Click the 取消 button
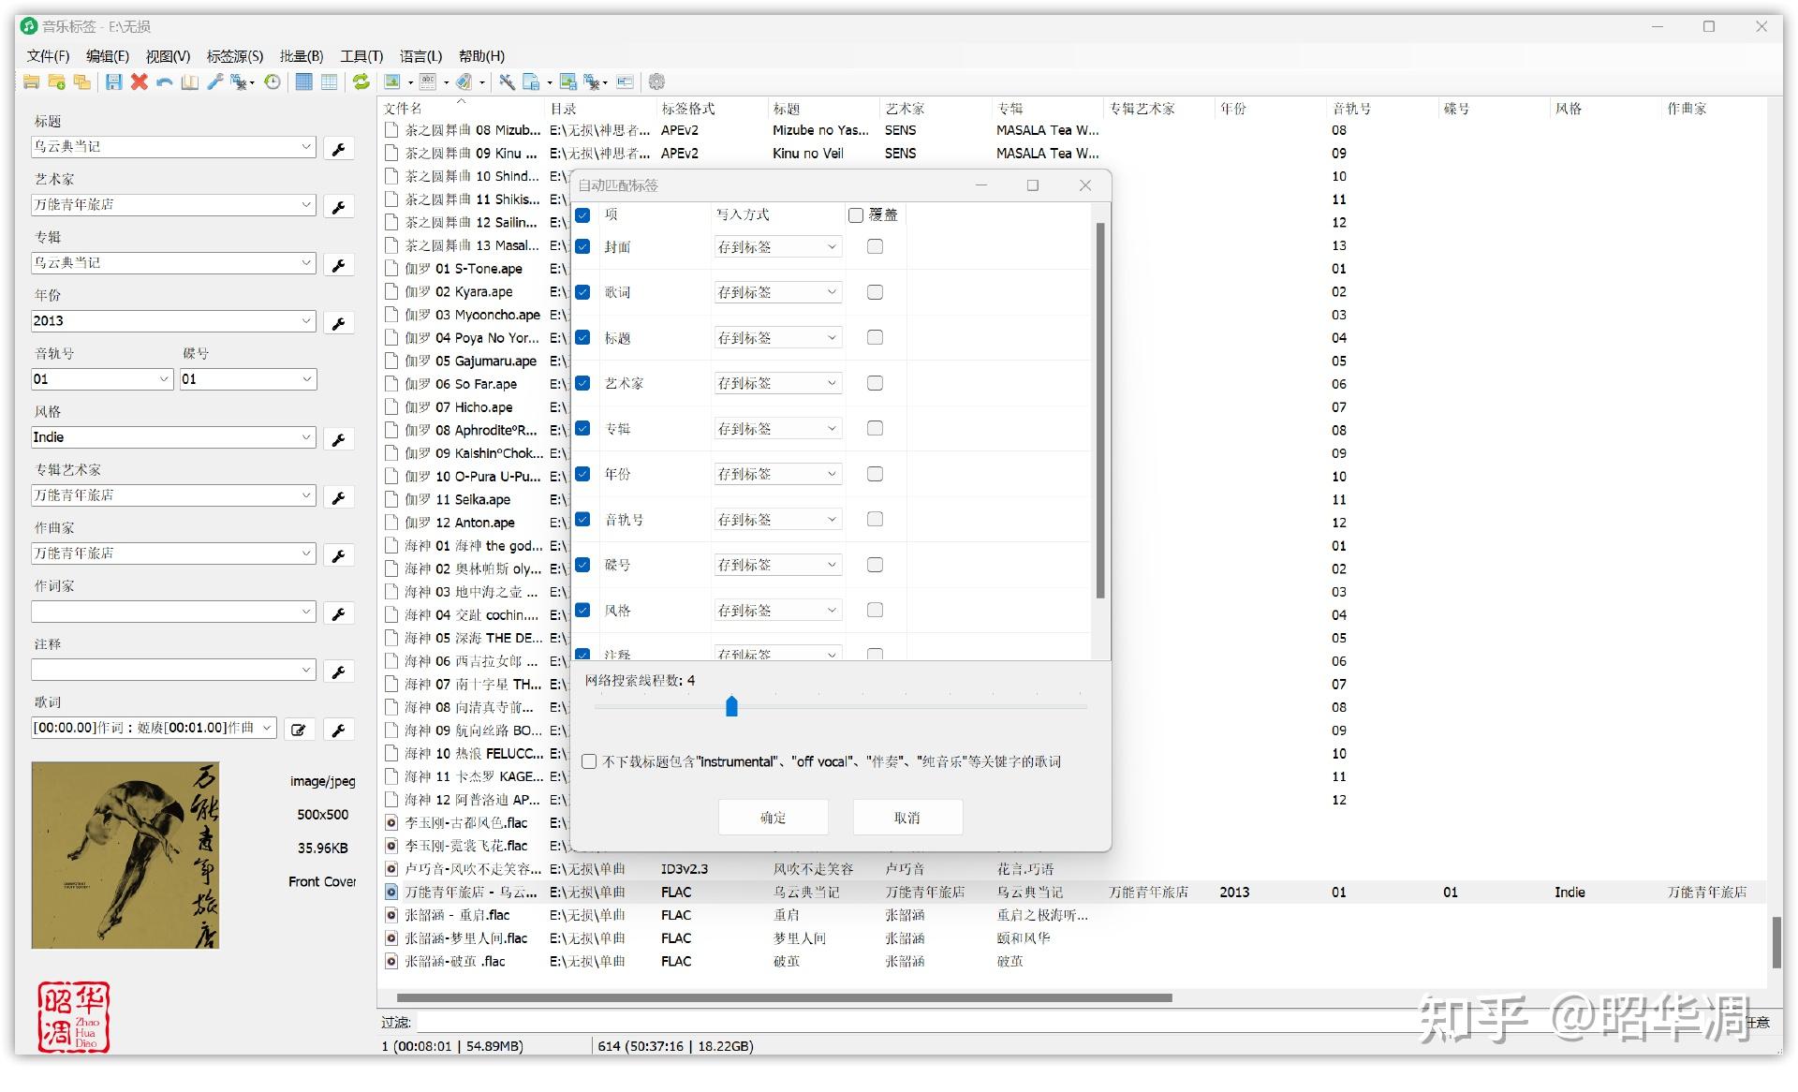1798x1092 pixels. point(906,818)
